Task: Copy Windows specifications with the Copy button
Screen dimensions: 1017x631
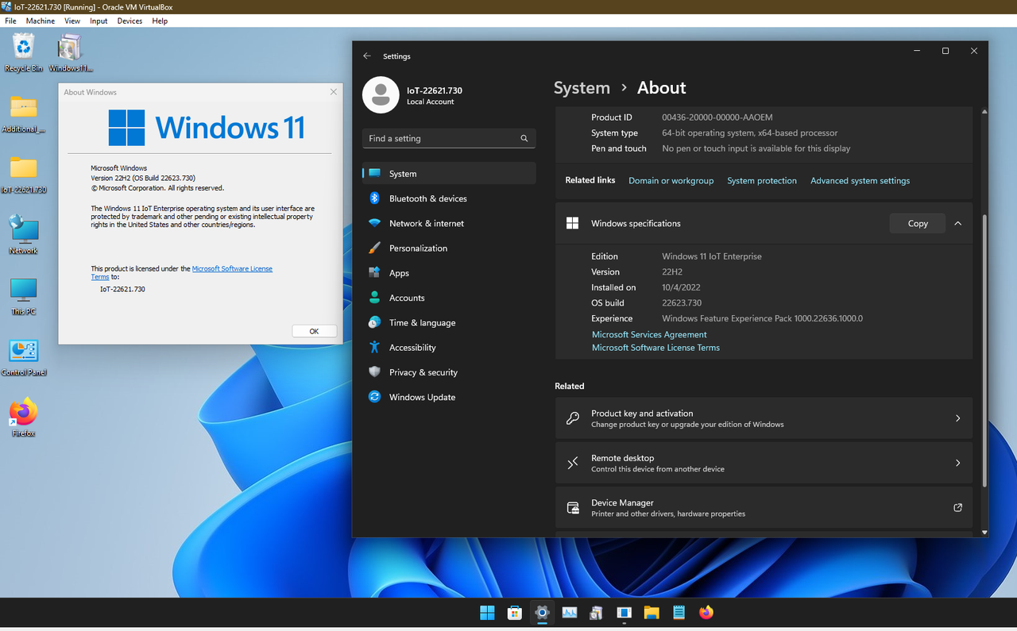Action: coord(918,224)
